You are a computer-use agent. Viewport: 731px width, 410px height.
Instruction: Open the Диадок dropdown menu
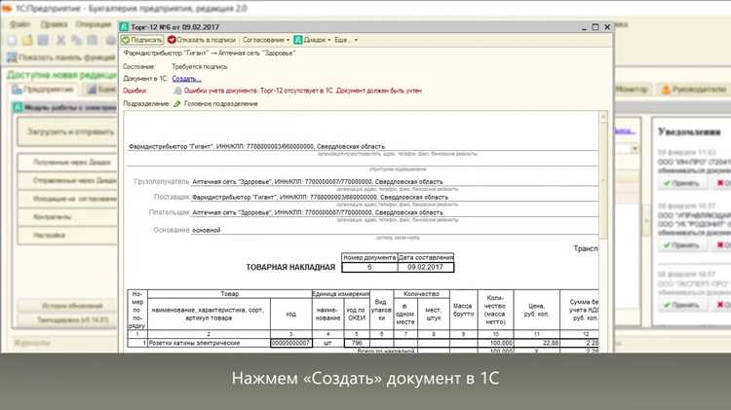point(312,40)
